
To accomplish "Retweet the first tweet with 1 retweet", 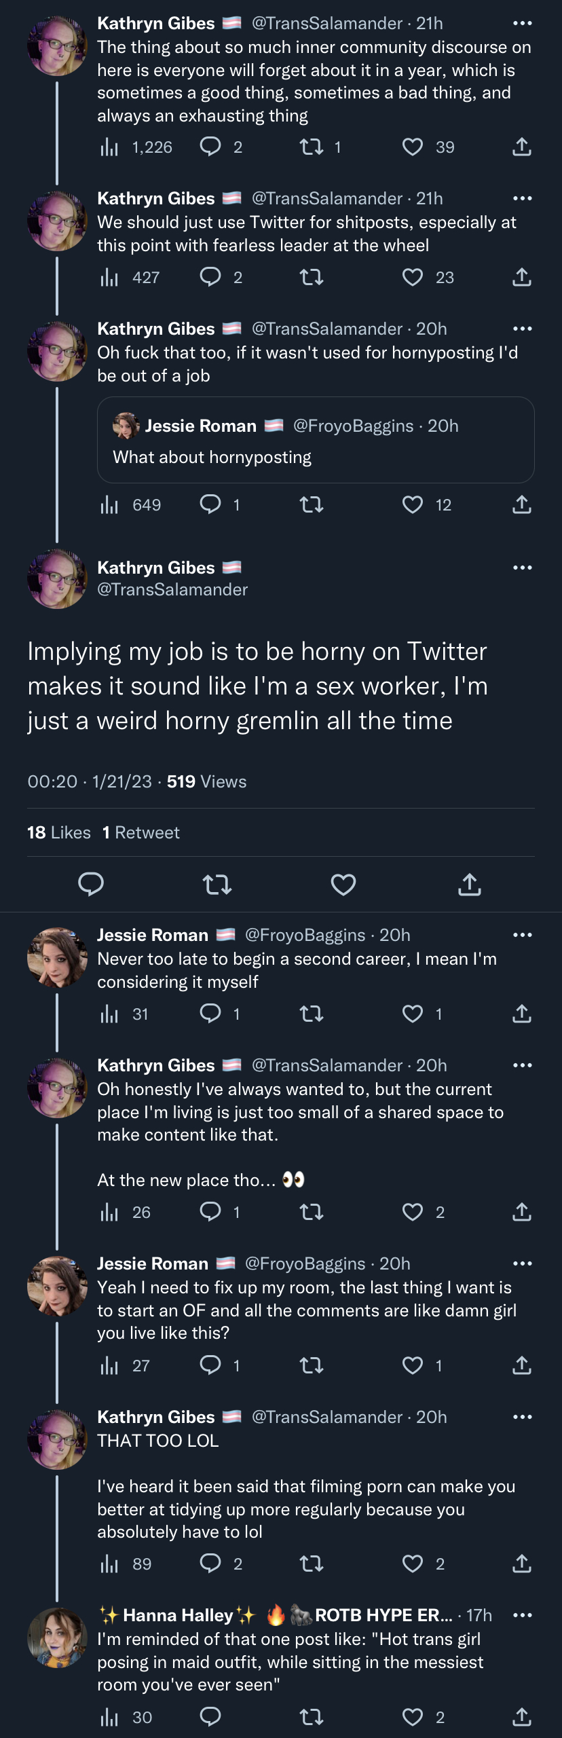I will click(312, 147).
